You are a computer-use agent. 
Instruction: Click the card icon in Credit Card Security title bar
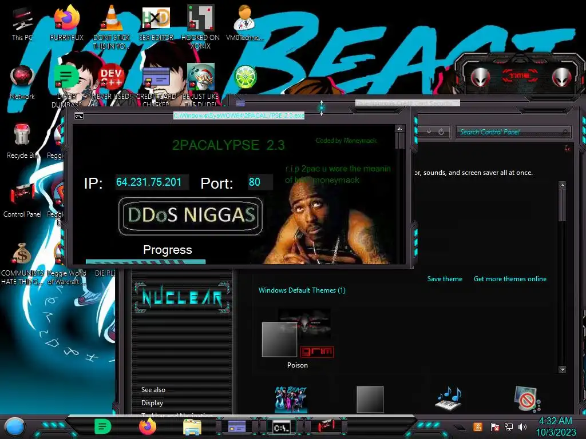coord(240,103)
